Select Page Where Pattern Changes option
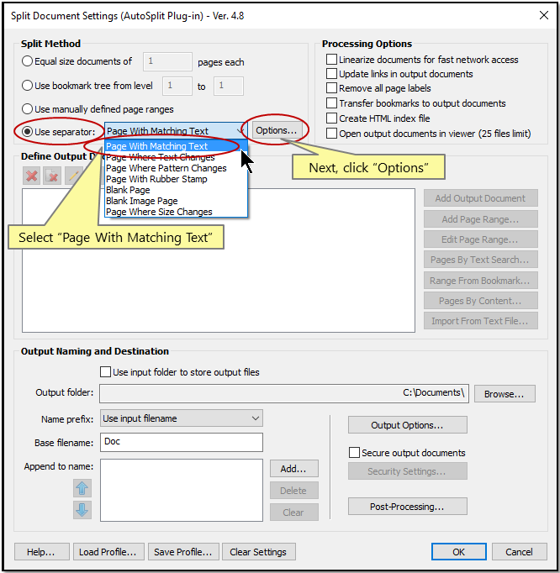Image resolution: width=560 pixels, height=573 pixels. (176, 168)
